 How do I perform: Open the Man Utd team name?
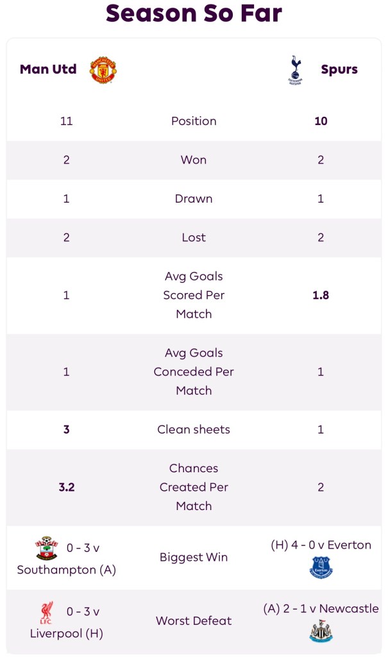click(x=48, y=69)
